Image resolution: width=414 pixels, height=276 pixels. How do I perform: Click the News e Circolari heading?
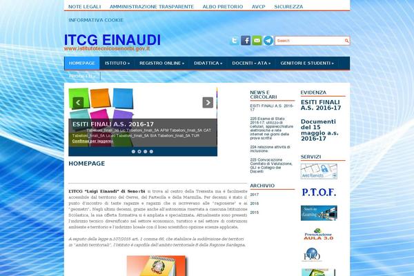264,95
